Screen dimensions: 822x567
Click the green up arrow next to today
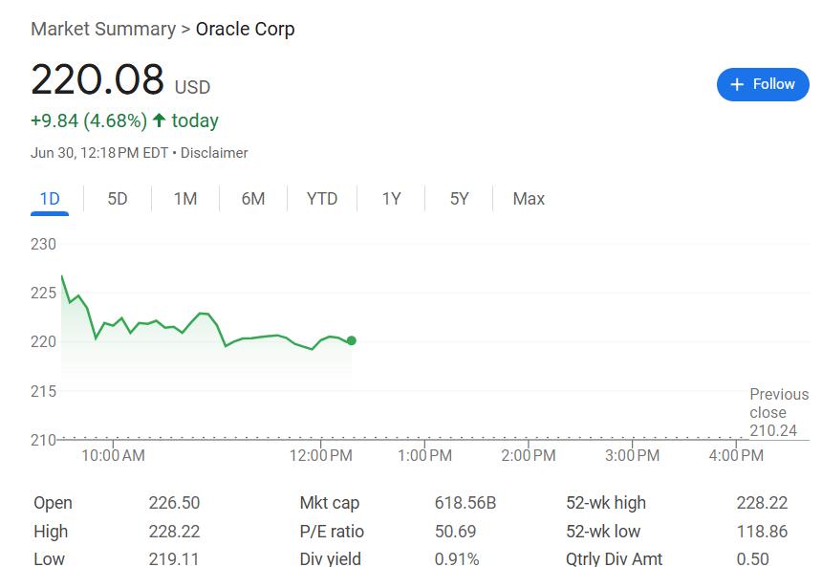[160, 120]
